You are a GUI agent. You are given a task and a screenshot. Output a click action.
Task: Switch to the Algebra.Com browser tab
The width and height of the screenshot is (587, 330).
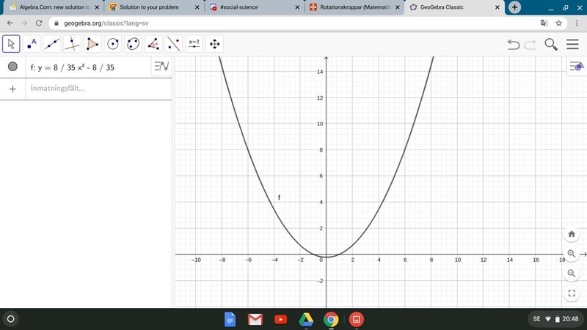pyautogui.click(x=51, y=7)
